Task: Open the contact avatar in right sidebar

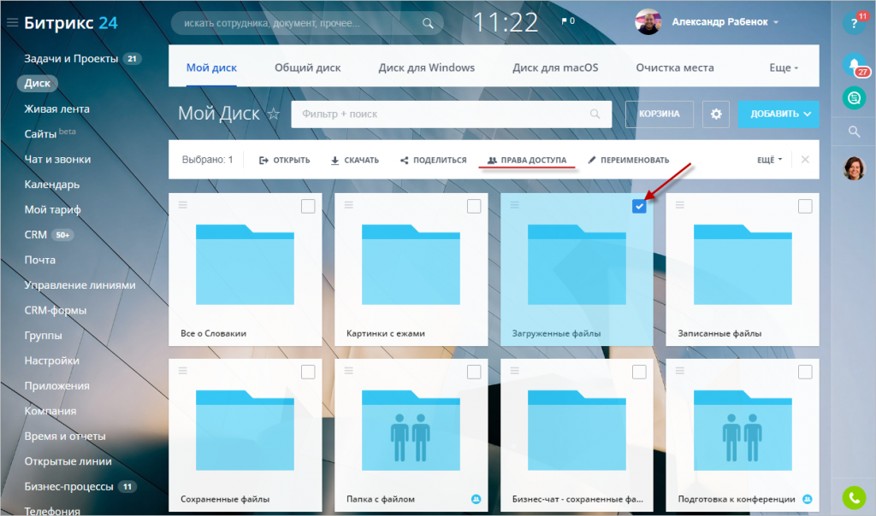Action: point(854,167)
